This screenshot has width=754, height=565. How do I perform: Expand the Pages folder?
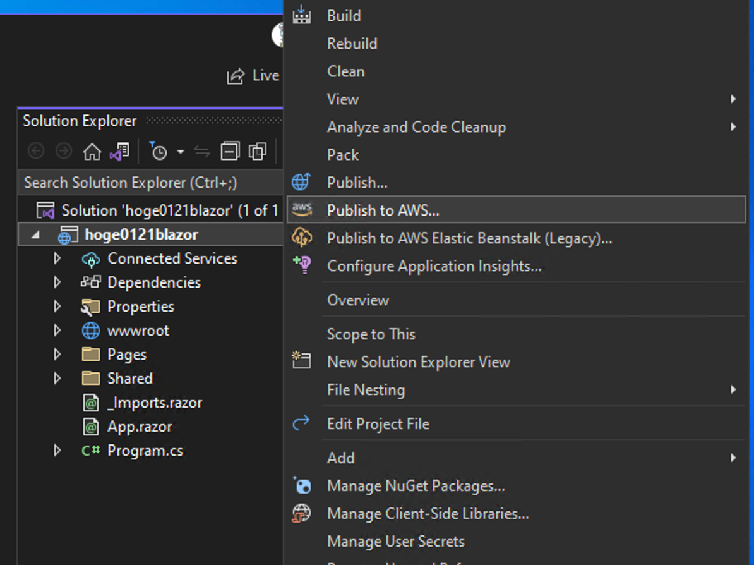57,354
